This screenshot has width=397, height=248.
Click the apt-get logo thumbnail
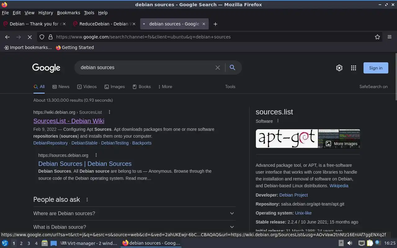(x=287, y=139)
